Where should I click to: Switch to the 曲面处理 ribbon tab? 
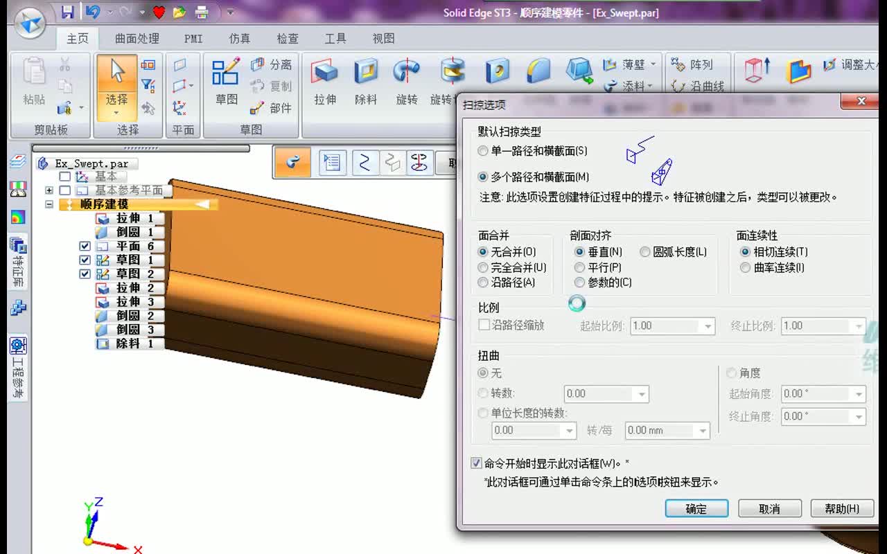click(x=138, y=39)
